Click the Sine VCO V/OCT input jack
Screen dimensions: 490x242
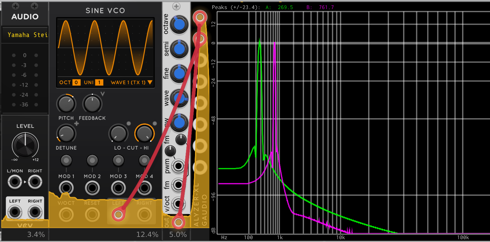(66, 214)
